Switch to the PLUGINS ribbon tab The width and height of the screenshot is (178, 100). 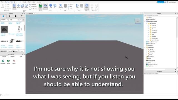coord(39,2)
